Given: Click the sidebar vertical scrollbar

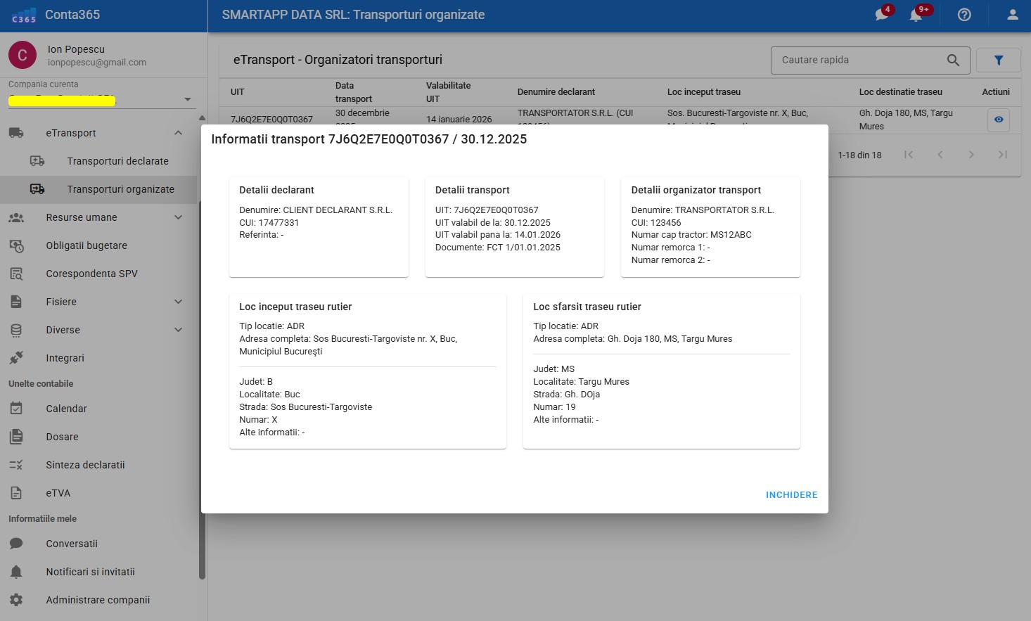Looking at the screenshot, I should (x=203, y=387).
